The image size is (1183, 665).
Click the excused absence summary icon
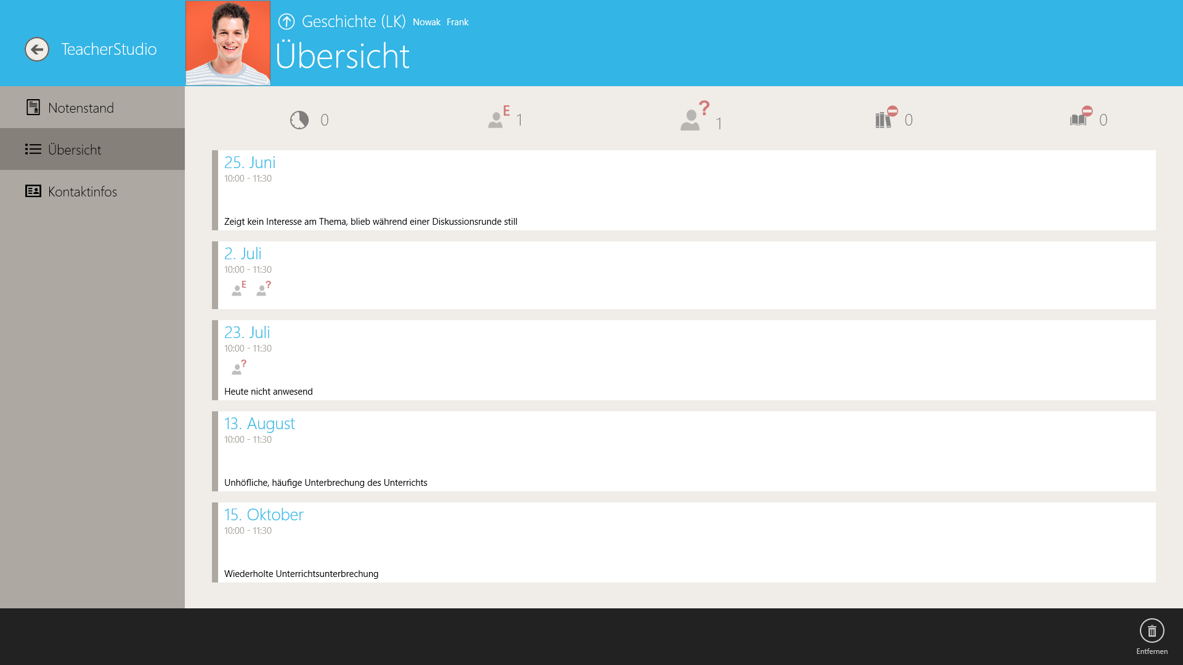click(x=499, y=117)
